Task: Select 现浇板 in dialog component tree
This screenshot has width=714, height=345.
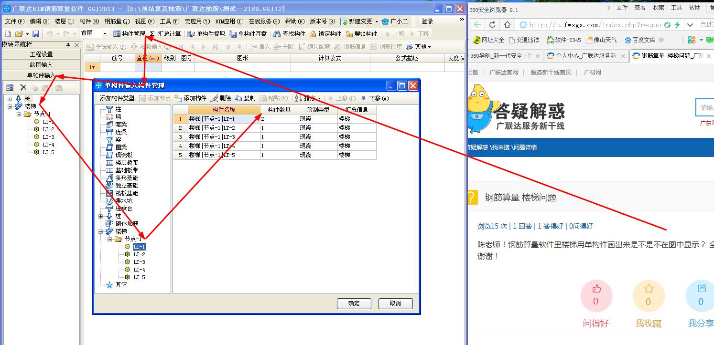Action: 124,155
